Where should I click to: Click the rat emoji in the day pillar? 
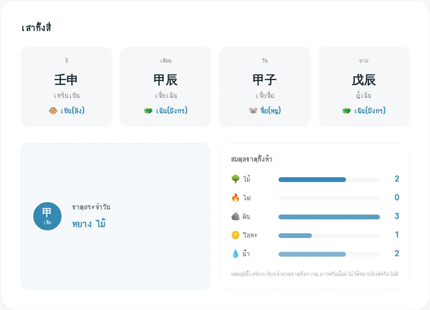(x=253, y=110)
